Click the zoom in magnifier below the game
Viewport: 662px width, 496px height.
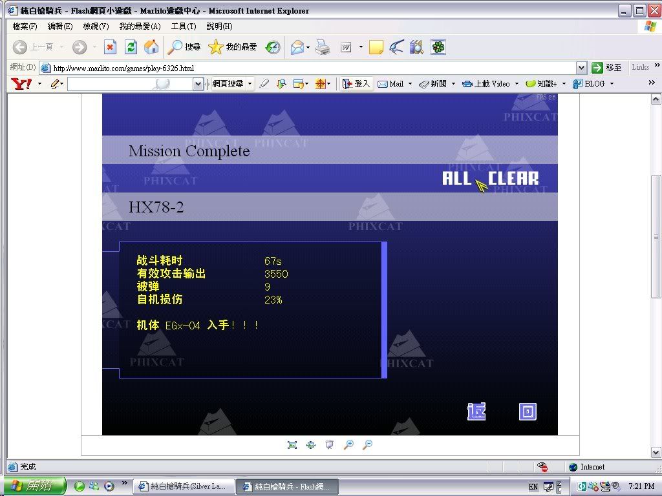pyautogui.click(x=348, y=445)
